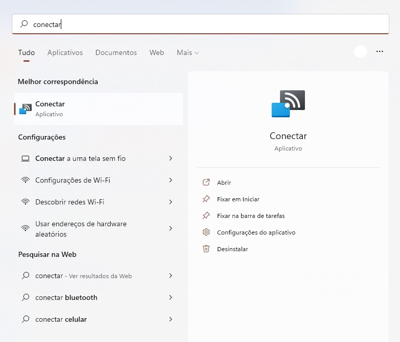Expand Descobrir redes Wi-Fi chevron

tap(171, 202)
